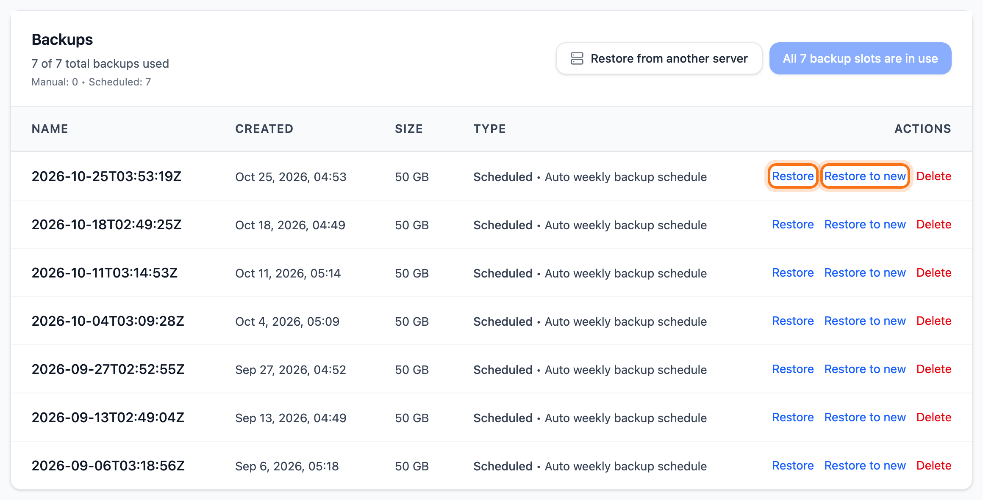This screenshot has width=983, height=500.
Task: Restore to new for 2026-10-11T03:14:53Z backup
Action: (x=865, y=273)
